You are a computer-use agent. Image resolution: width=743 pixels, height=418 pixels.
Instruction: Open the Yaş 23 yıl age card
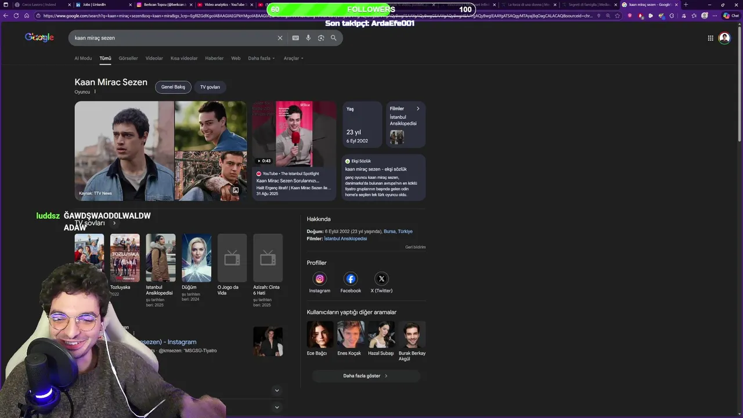(362, 124)
